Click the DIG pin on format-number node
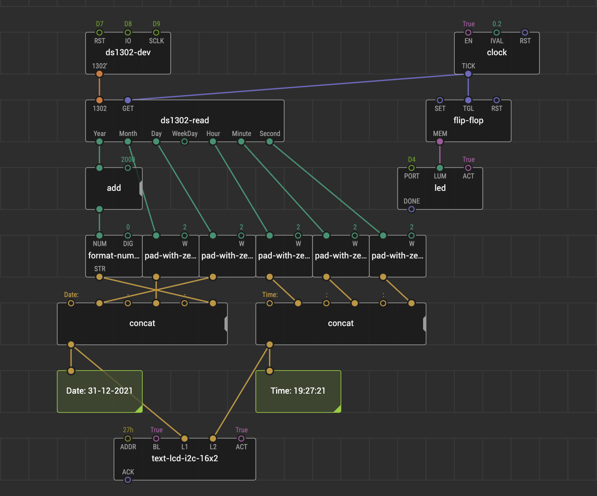Image resolution: width=597 pixels, height=496 pixels. point(128,235)
